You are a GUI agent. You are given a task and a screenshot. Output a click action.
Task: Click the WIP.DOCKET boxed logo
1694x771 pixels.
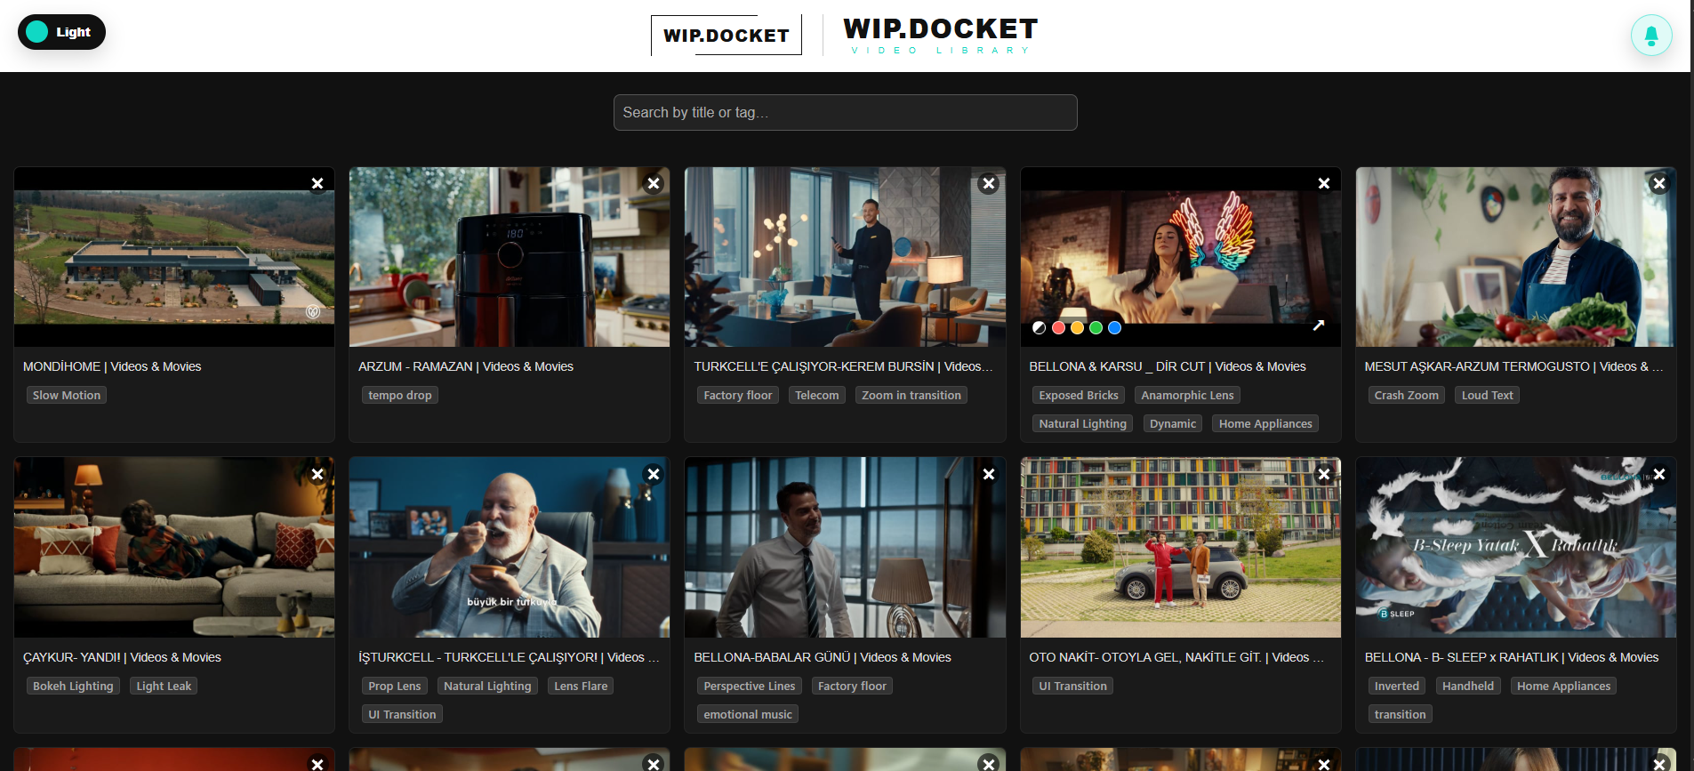click(x=727, y=36)
